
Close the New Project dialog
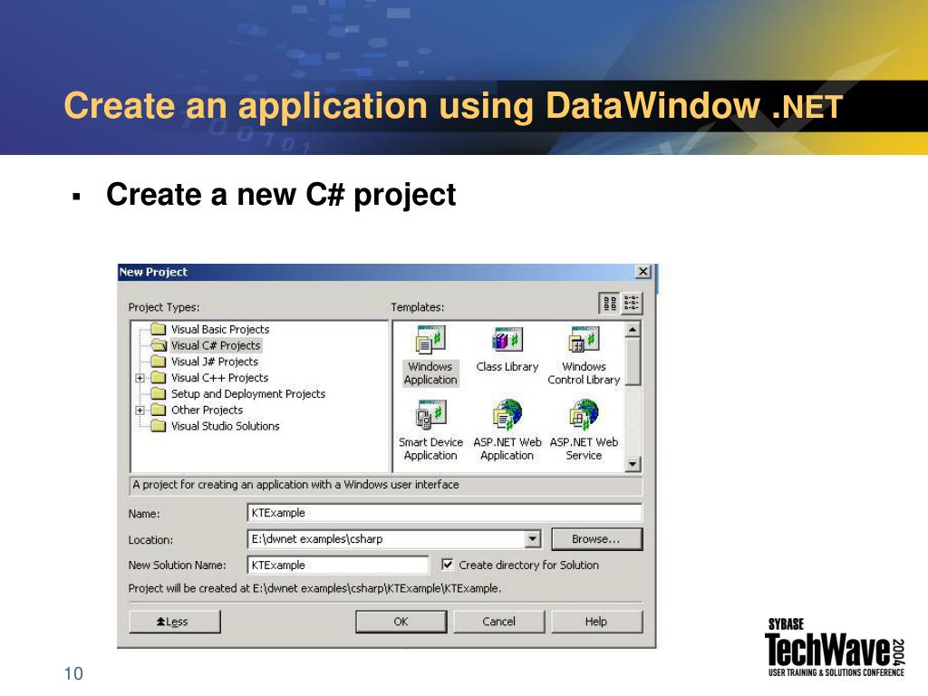pyautogui.click(x=643, y=272)
